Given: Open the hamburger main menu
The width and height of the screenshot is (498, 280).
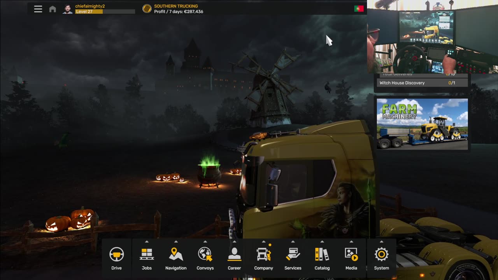Looking at the screenshot, I should tap(38, 9).
